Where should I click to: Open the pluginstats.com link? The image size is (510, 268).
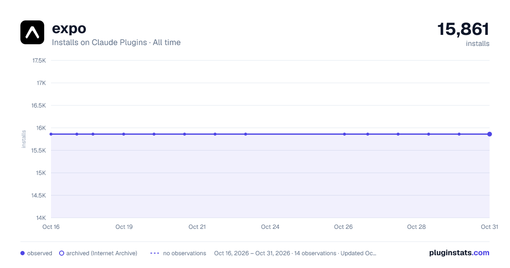click(x=459, y=253)
